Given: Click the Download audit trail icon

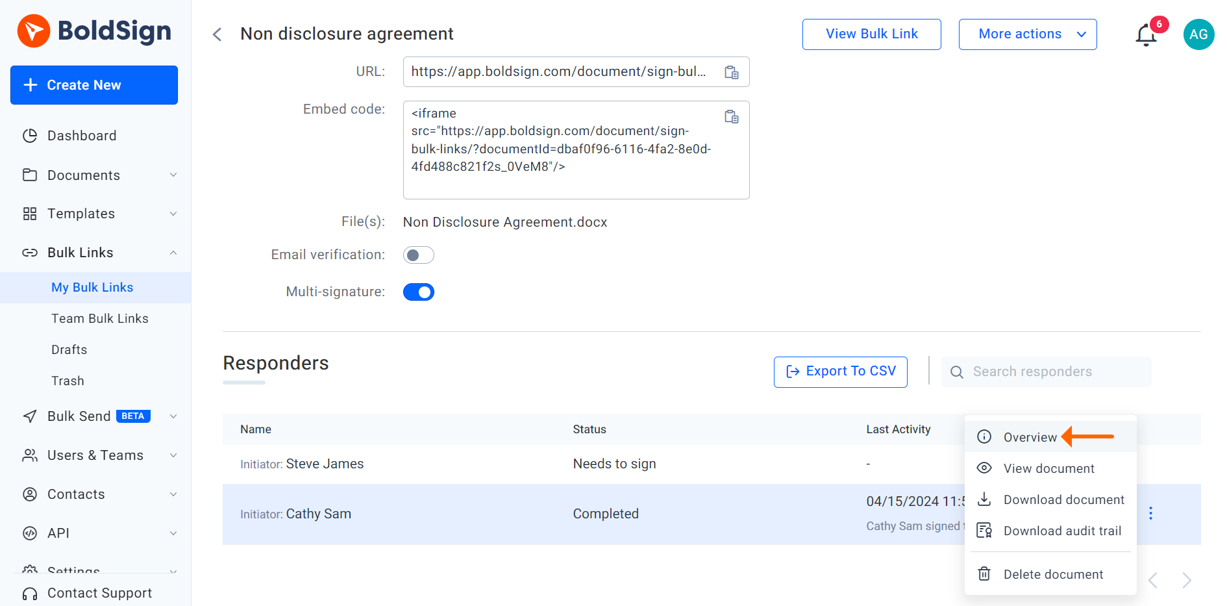Looking at the screenshot, I should pos(984,531).
